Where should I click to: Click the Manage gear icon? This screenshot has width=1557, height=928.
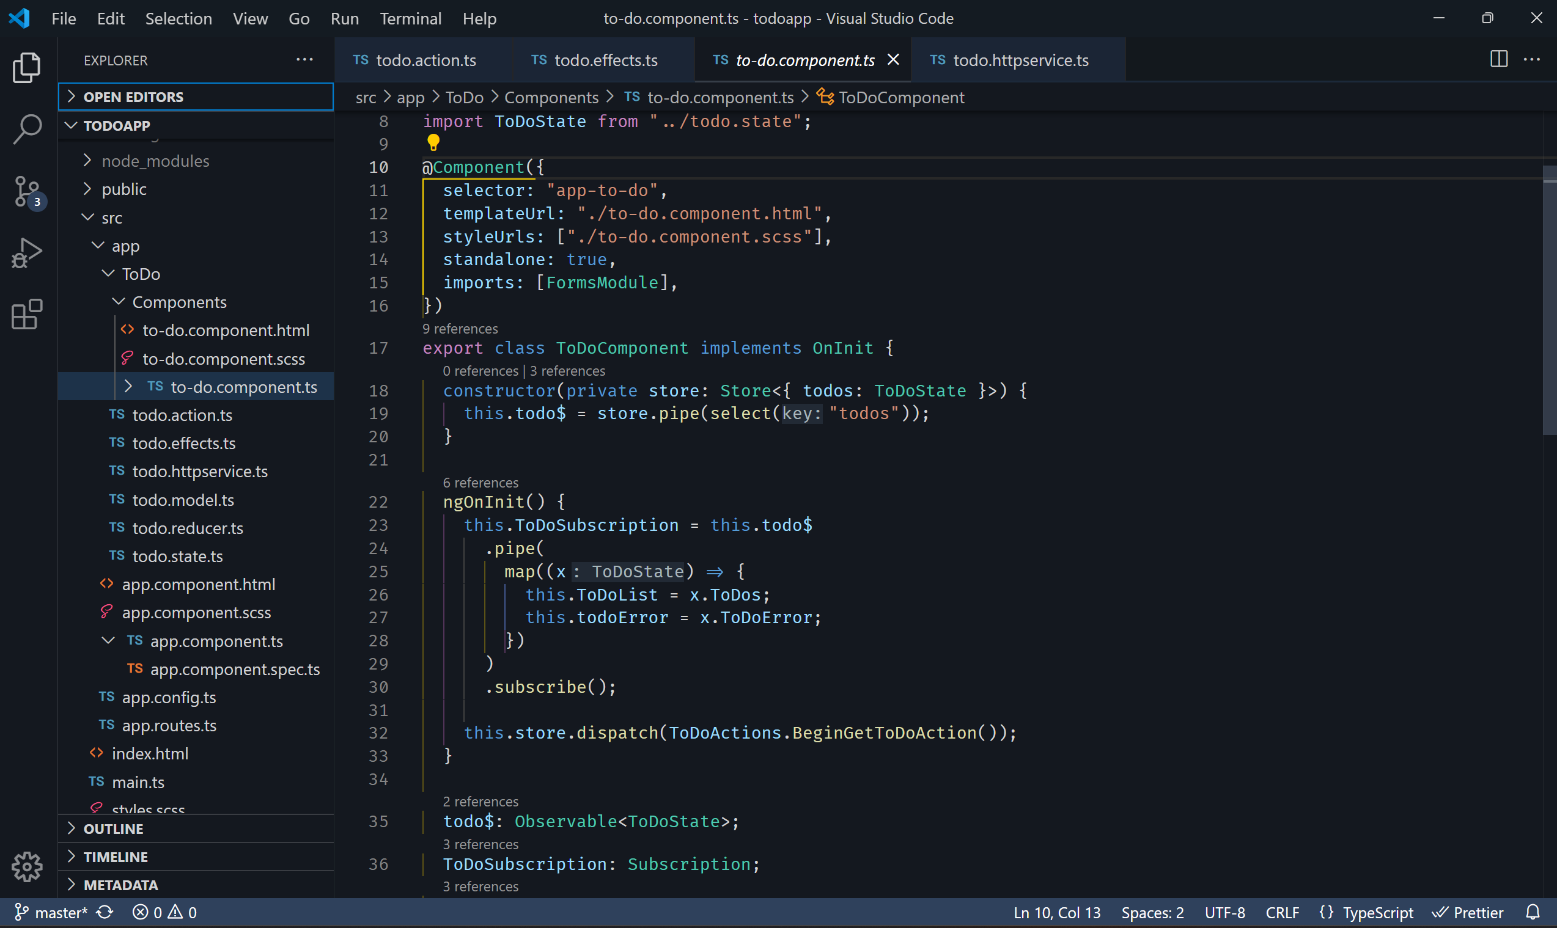click(x=27, y=867)
